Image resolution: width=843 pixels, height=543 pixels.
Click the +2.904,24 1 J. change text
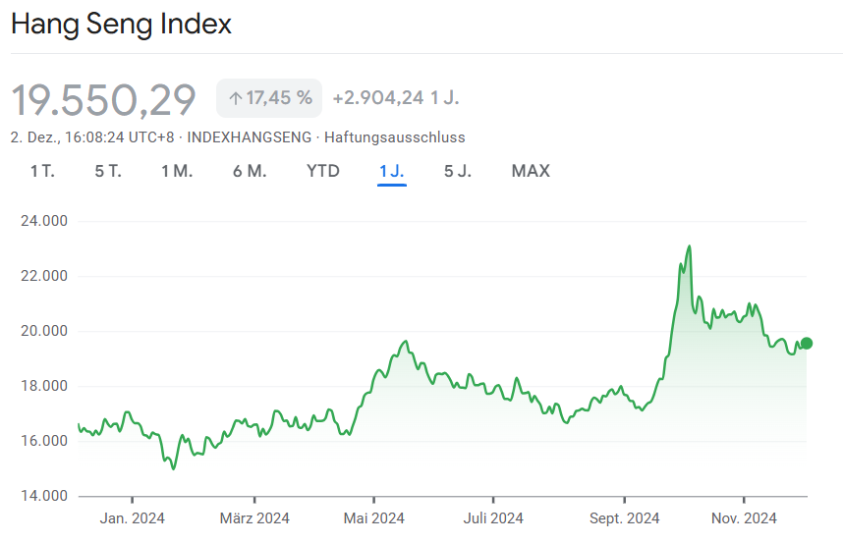[x=396, y=98]
